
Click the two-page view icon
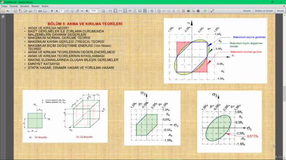(x=135, y=11)
